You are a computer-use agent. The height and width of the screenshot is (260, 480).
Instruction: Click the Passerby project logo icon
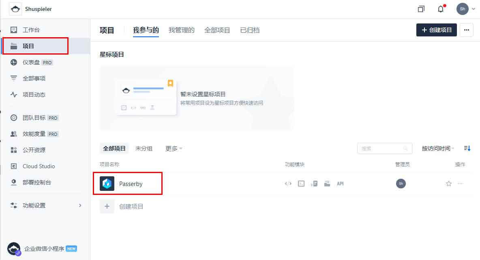click(107, 184)
